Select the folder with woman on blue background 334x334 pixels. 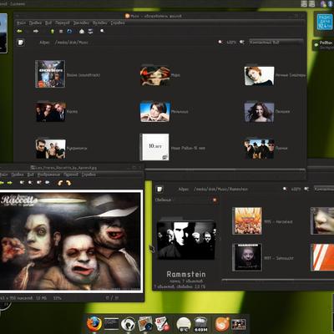coord(155,112)
